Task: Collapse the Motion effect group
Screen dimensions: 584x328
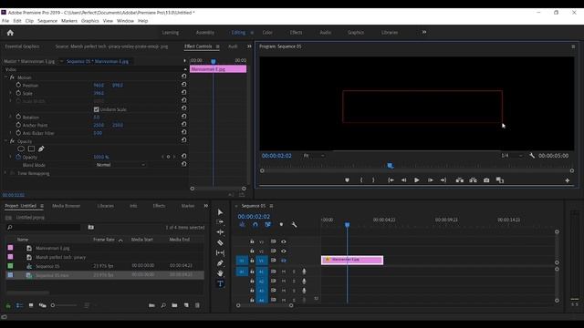Action: [x=6, y=77]
